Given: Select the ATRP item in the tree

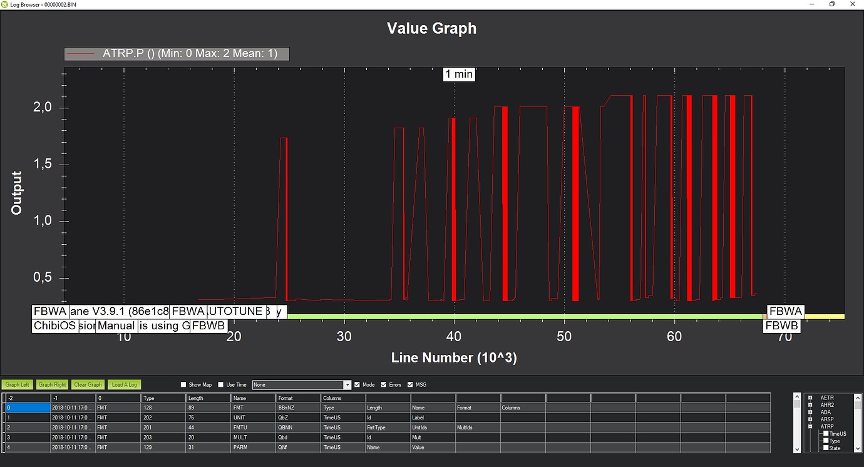Looking at the screenshot, I should pyautogui.click(x=827, y=426).
